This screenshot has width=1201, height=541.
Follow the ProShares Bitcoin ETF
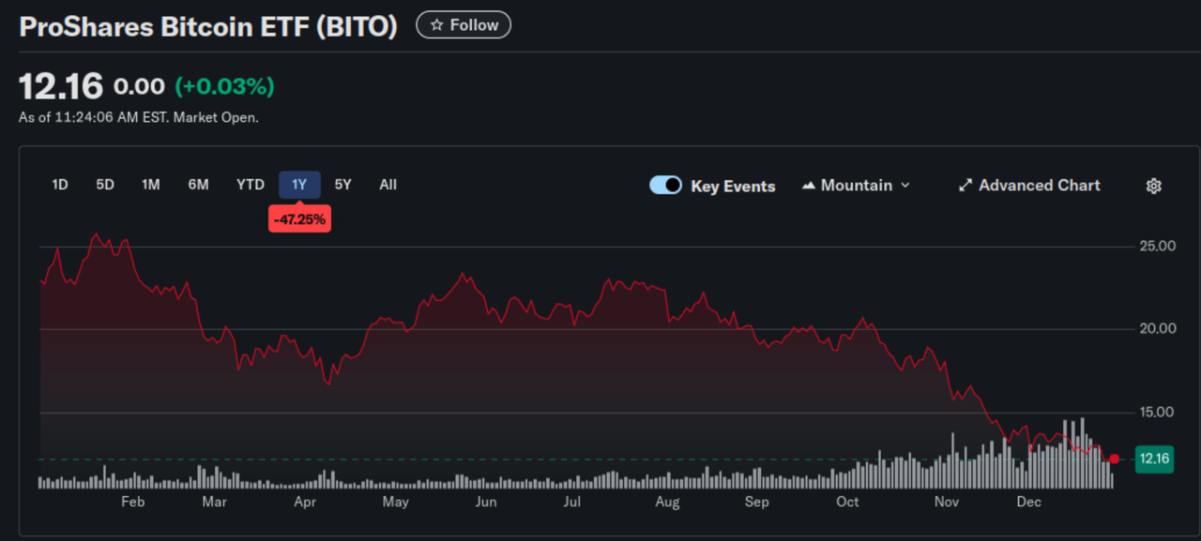coord(464,25)
